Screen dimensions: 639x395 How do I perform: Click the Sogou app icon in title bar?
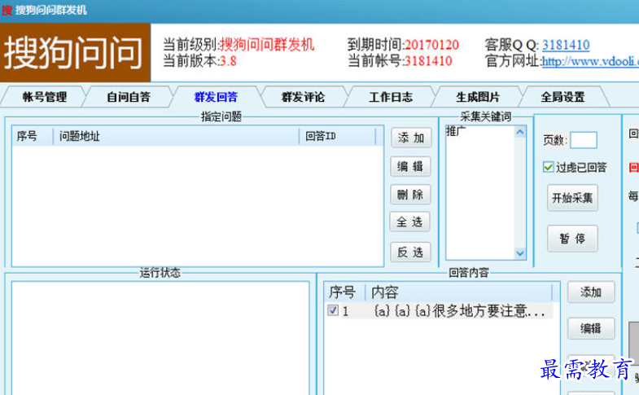(x=7, y=10)
